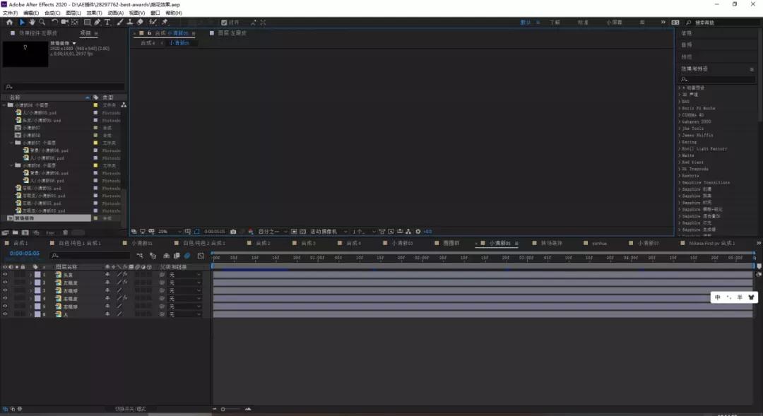
Task: Click the label color swatch of layer 1
Action: point(37,275)
